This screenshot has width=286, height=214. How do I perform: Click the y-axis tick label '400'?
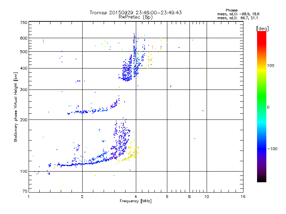coord(24,68)
